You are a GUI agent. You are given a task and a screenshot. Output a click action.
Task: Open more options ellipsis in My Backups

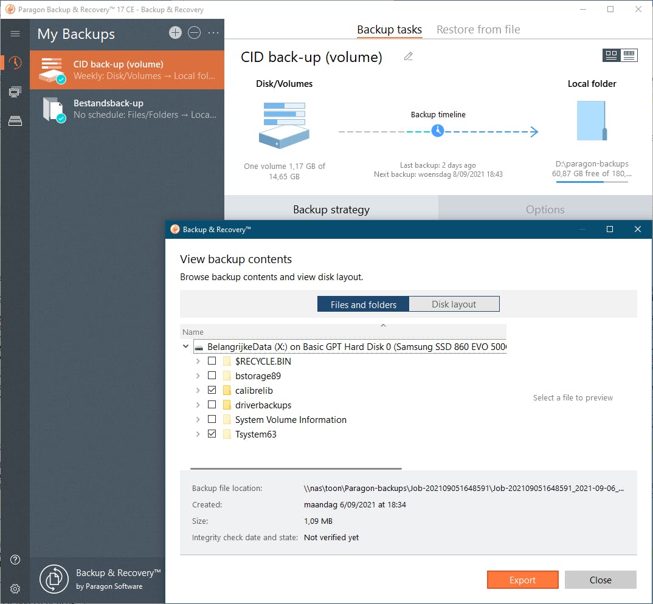(213, 32)
